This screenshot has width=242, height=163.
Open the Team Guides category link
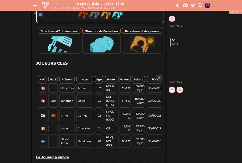pos(72,8)
